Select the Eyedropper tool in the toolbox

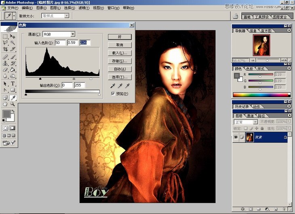pyautogui.click(x=13, y=98)
